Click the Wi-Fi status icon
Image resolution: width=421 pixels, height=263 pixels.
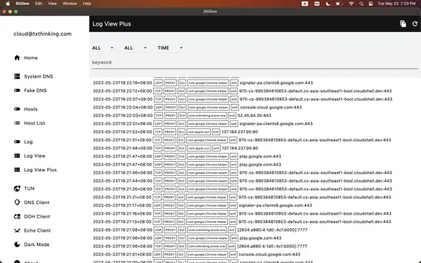[x=351, y=3]
